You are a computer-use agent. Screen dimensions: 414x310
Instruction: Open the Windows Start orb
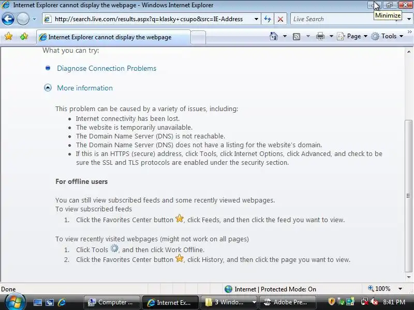pyautogui.click(x=15, y=302)
